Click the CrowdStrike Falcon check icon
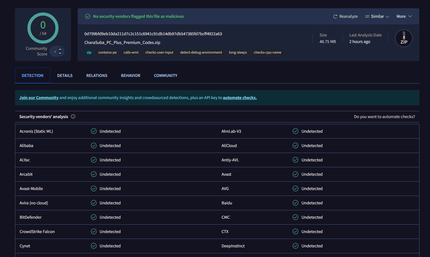 click(94, 231)
